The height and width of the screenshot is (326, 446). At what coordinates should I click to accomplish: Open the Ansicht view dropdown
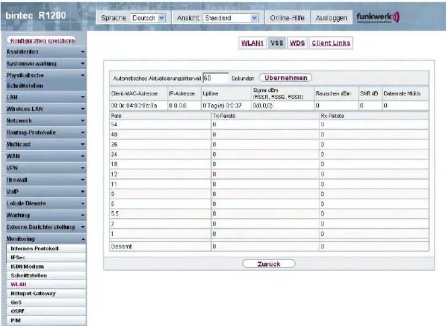(231, 18)
